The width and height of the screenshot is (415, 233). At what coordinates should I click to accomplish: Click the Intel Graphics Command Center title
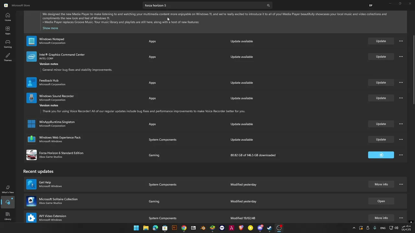tap(62, 55)
